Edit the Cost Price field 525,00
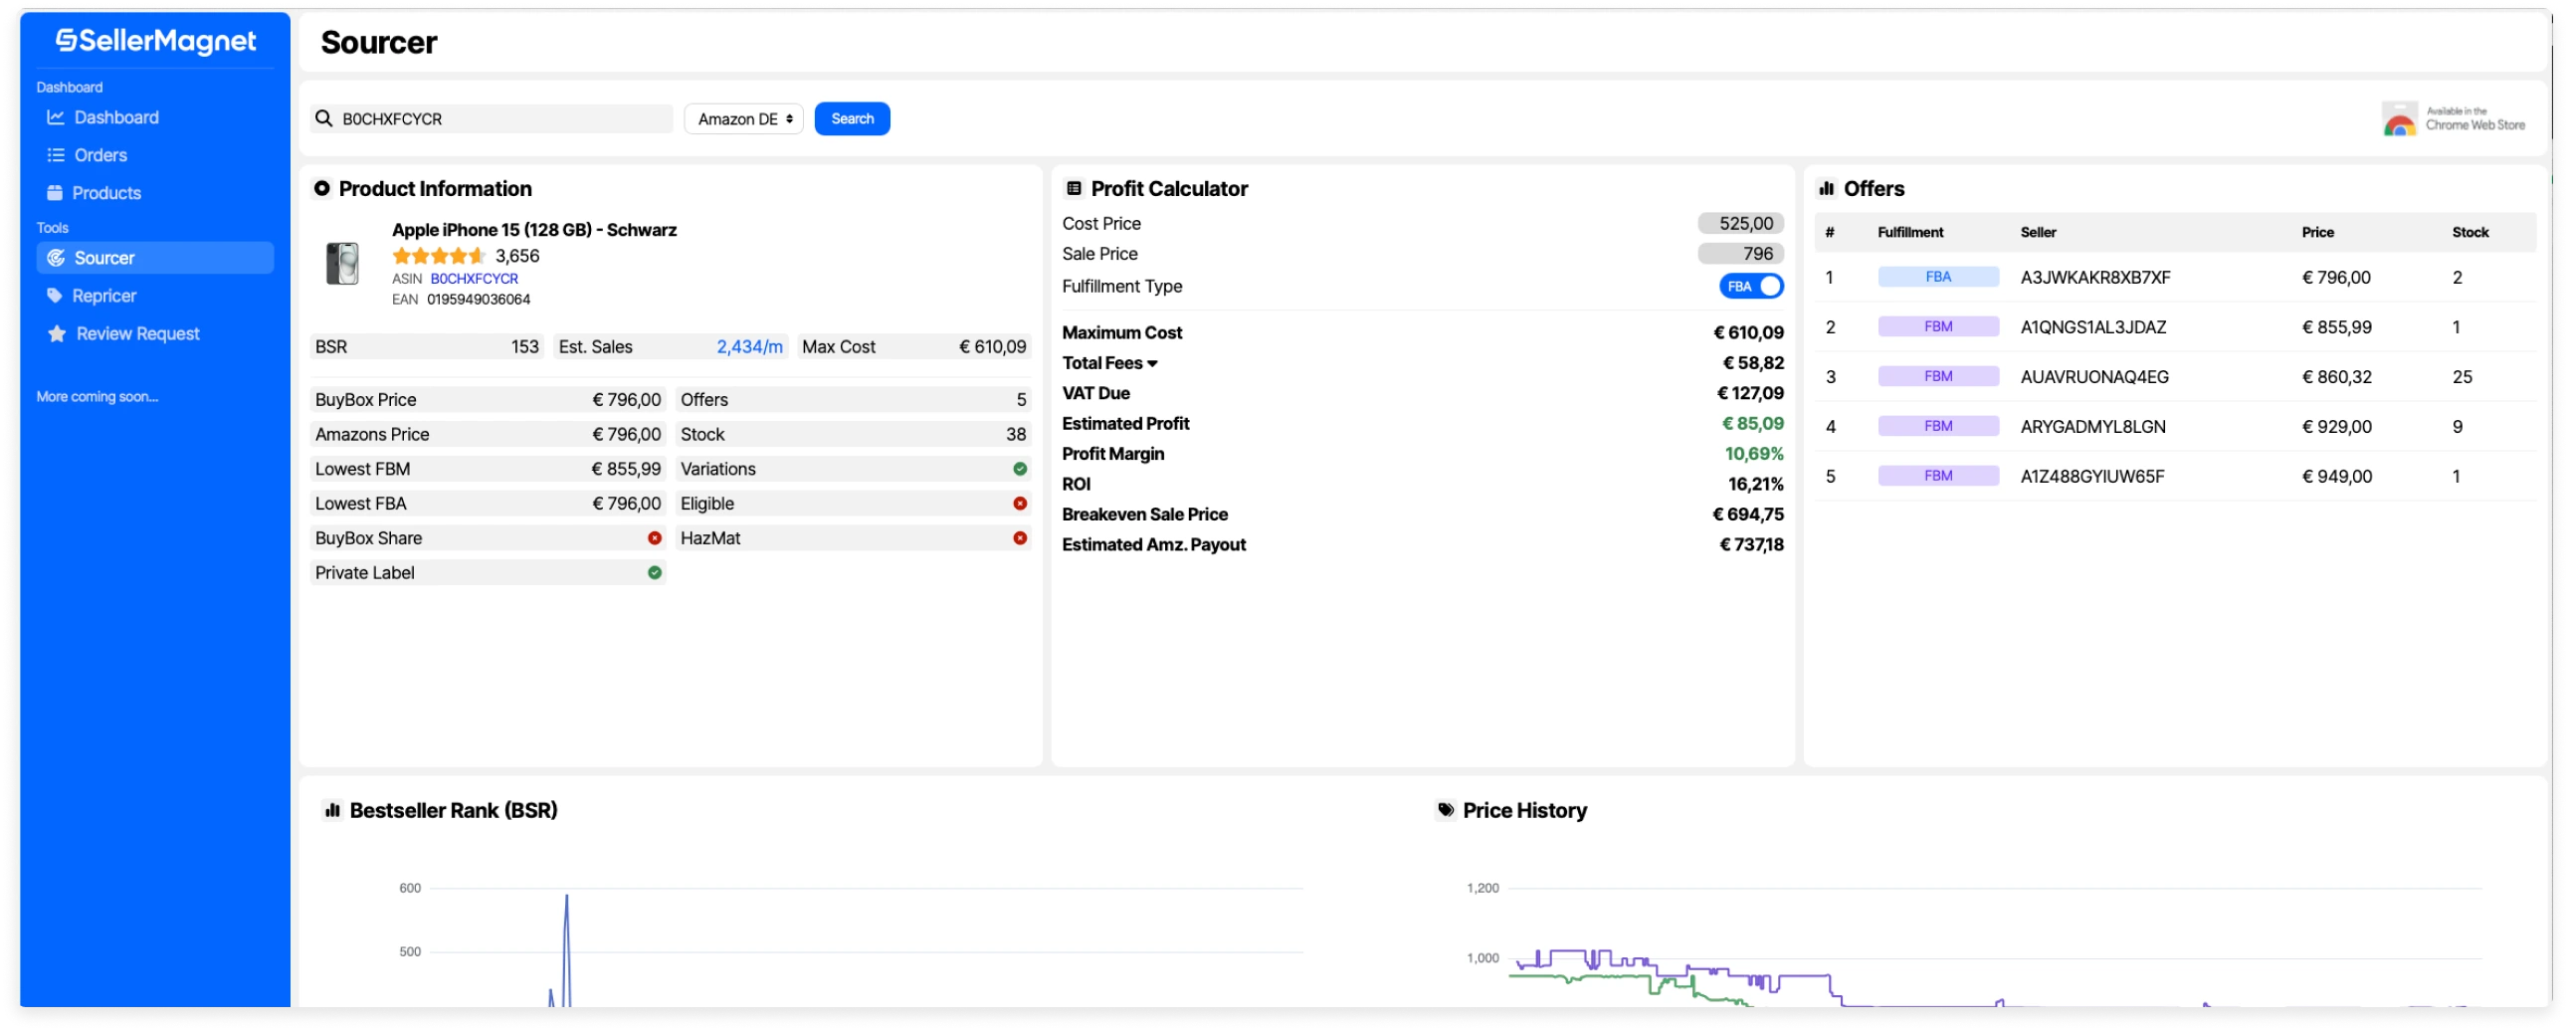2569x1031 pixels. 1741,223
